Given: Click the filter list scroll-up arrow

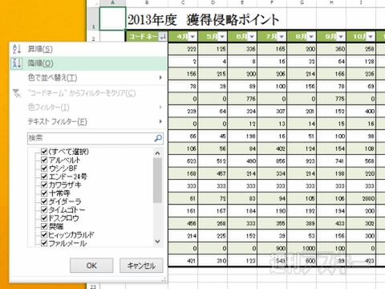Looking at the screenshot, I should pyautogui.click(x=157, y=153).
